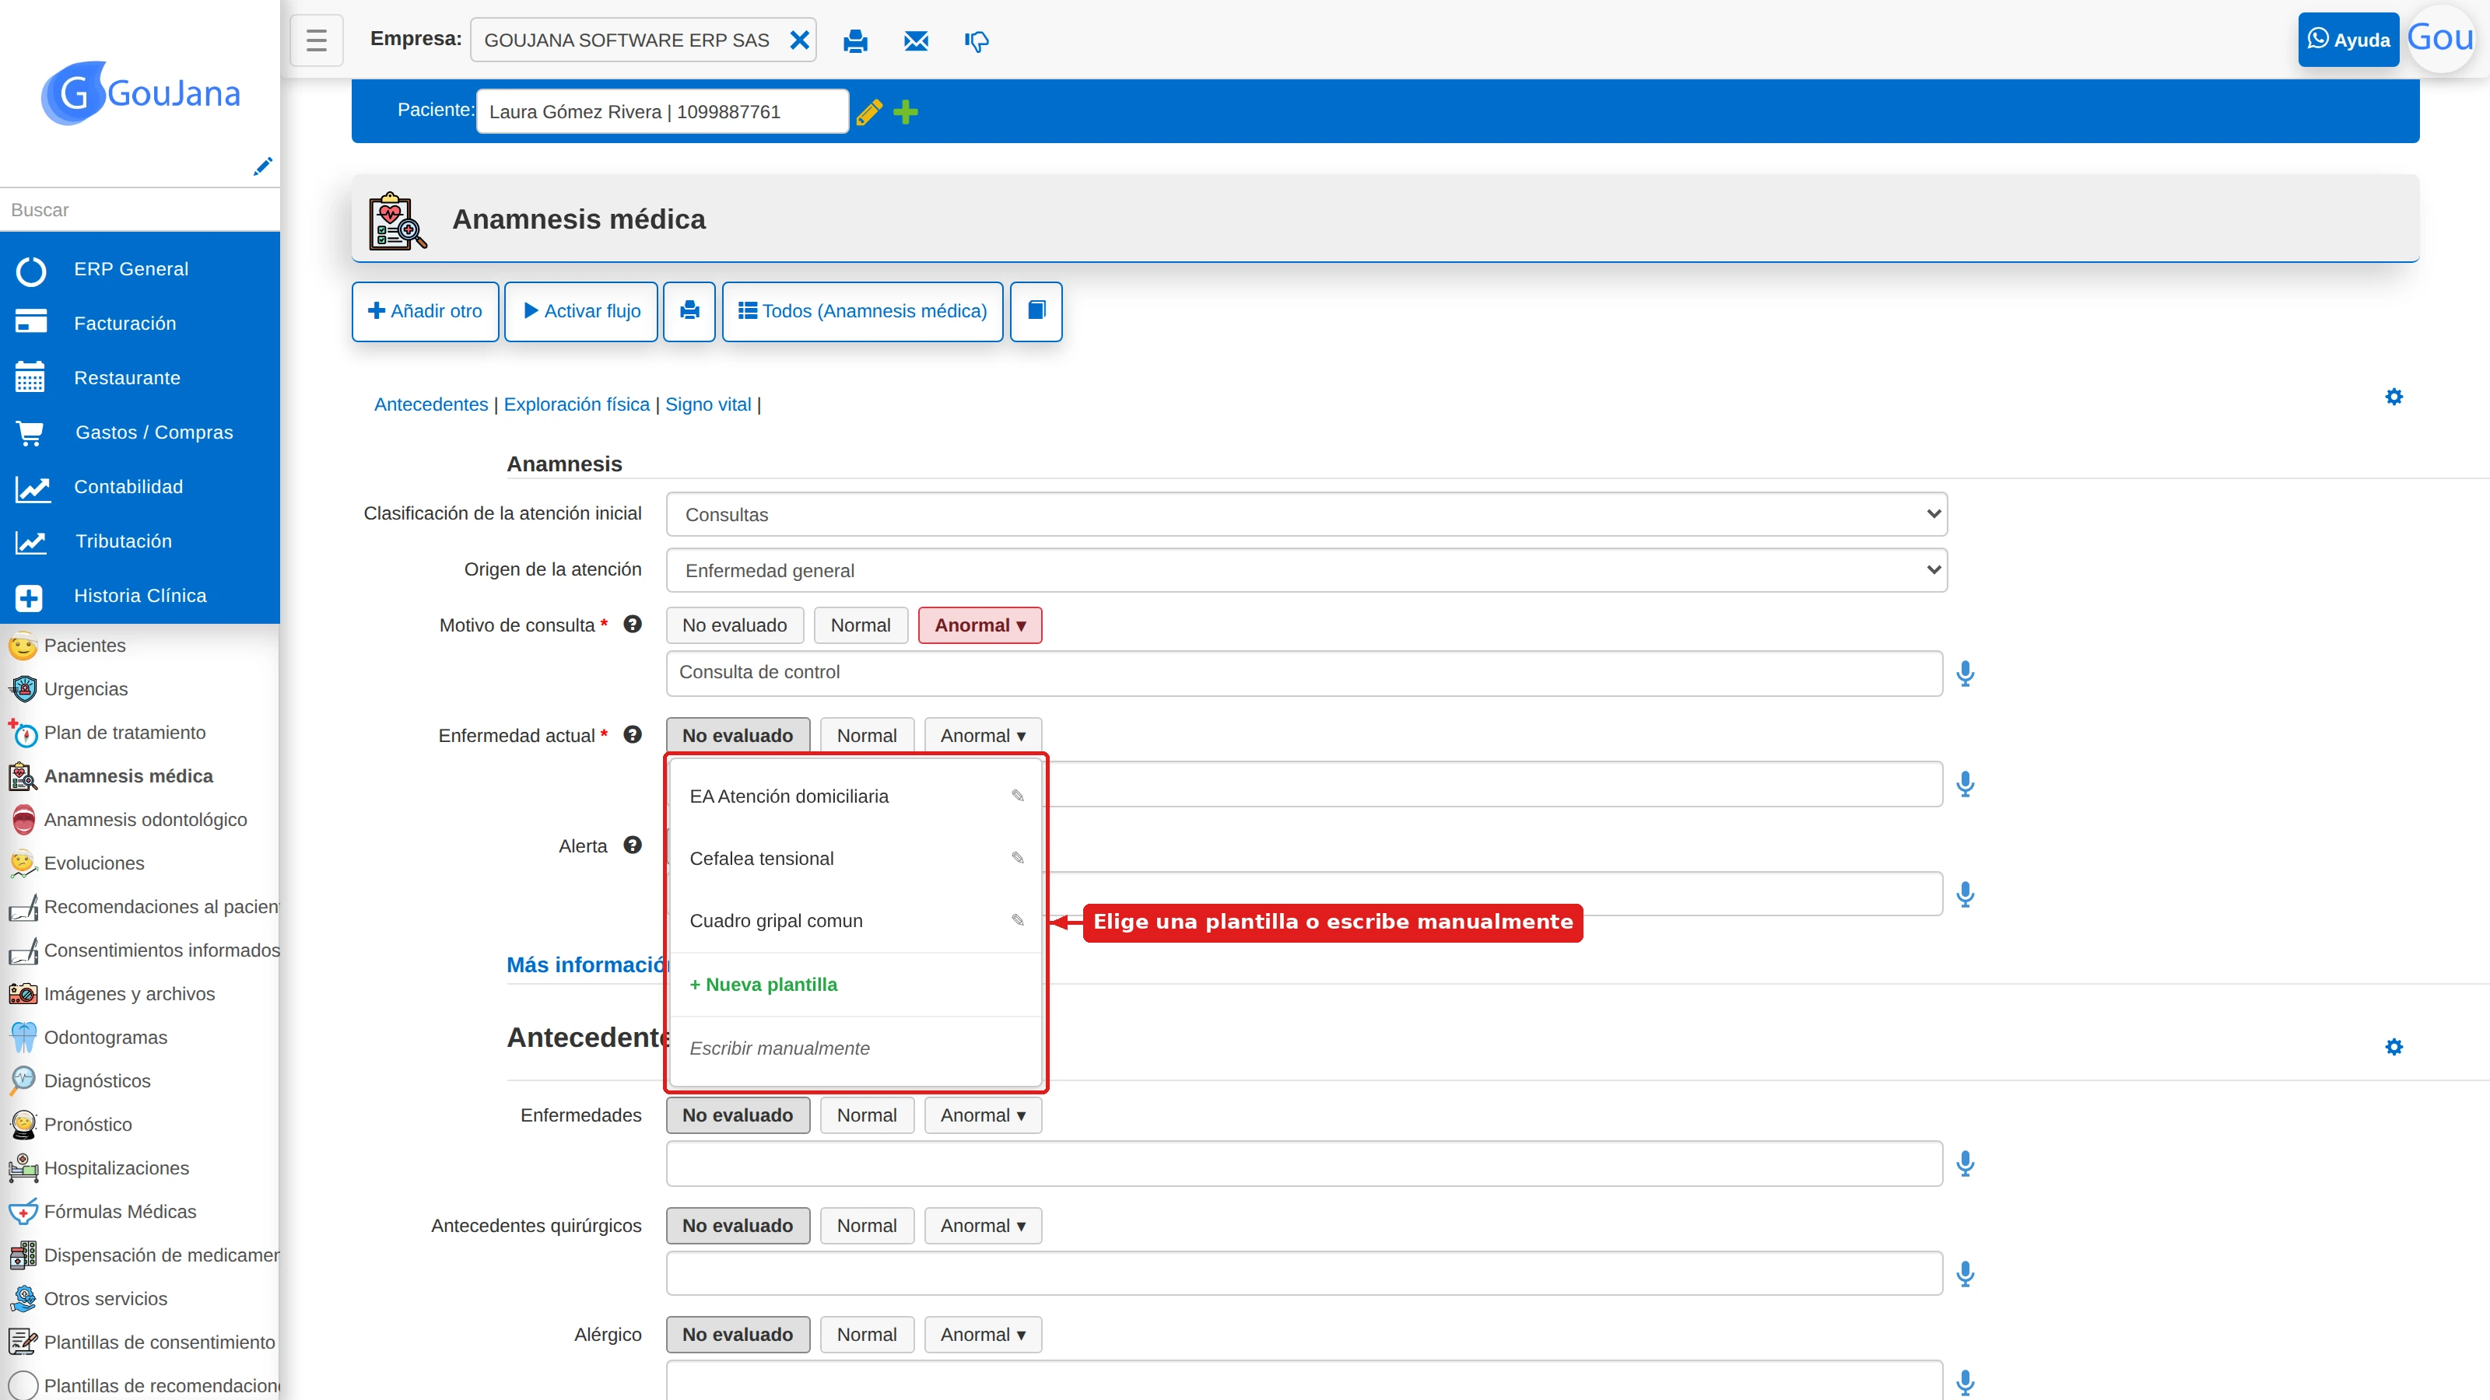Screen dimensions: 2490x1400
Task: Click the Motivo de consulta text field
Action: pyautogui.click(x=1304, y=673)
